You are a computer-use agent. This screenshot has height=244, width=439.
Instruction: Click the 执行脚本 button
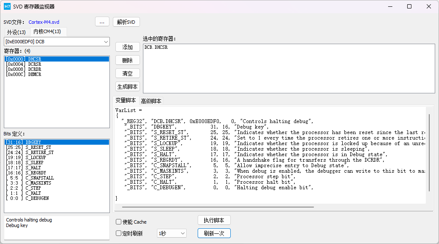click(214, 220)
